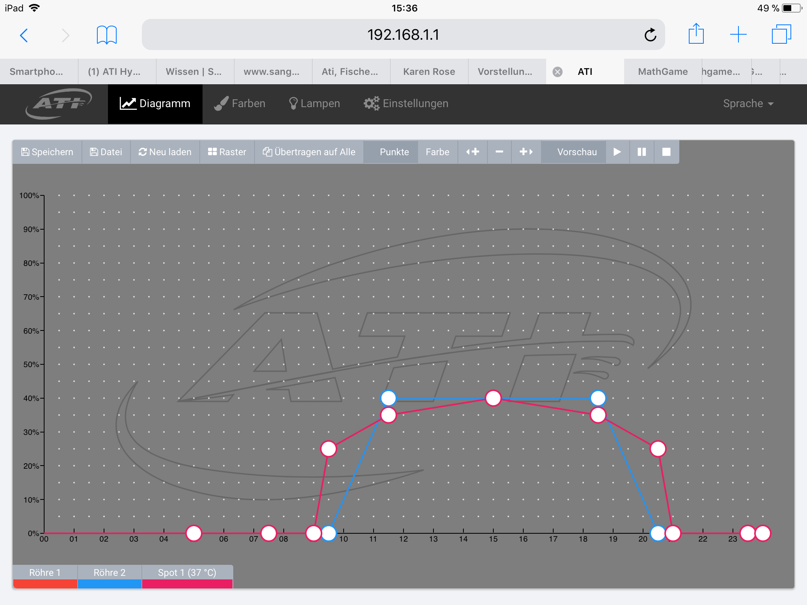Click the remove point minus icon
The height and width of the screenshot is (605, 807).
499,152
